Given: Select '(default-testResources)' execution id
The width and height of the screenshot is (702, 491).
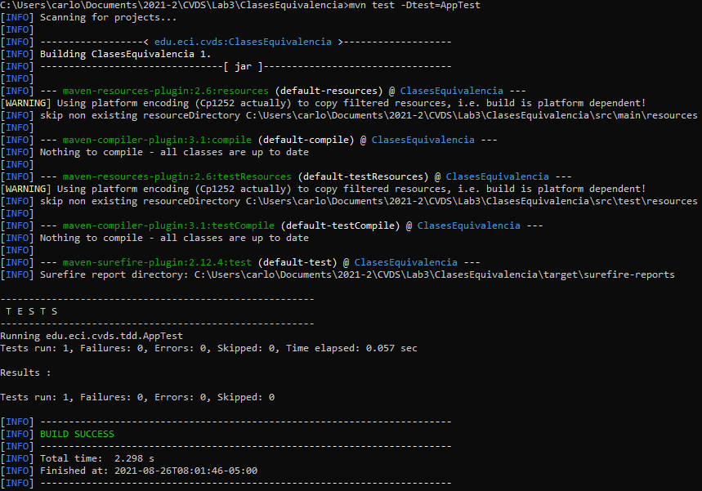Looking at the screenshot, I should (363, 176).
